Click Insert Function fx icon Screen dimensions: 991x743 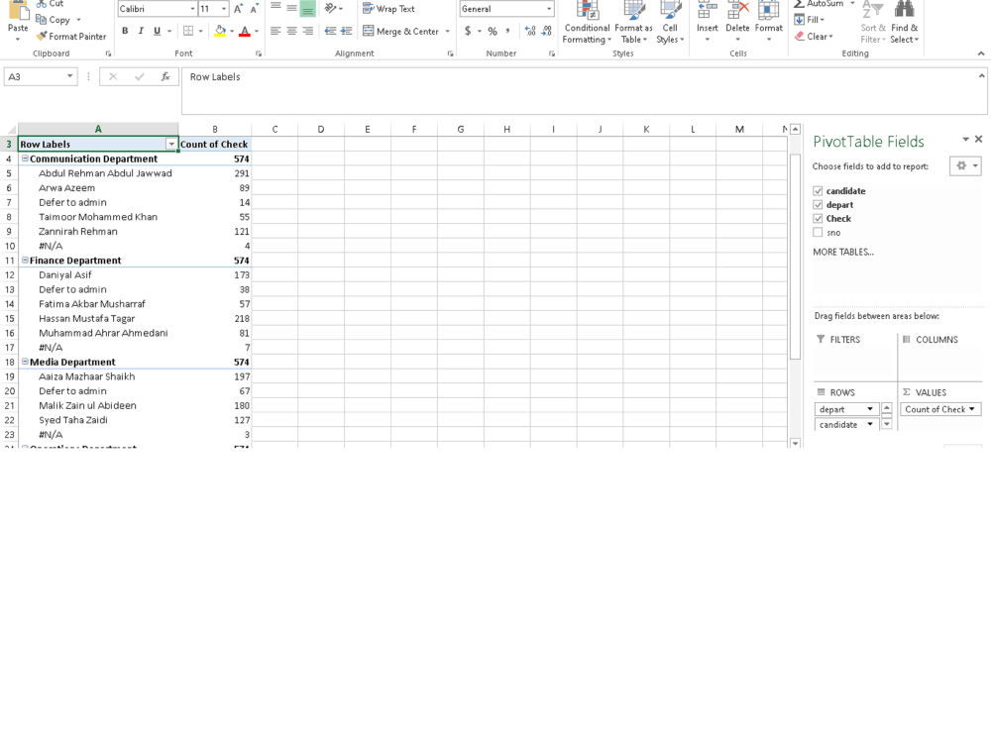point(165,77)
